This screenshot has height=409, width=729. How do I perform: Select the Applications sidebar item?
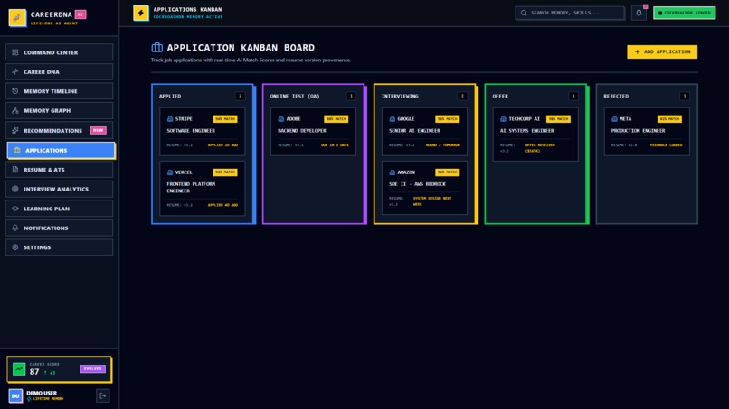61,151
